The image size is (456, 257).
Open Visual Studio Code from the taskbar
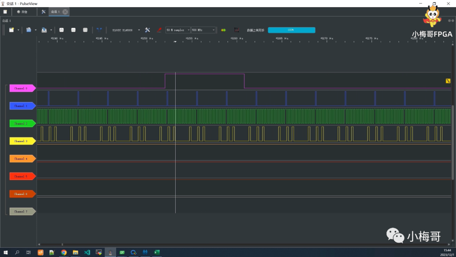(87, 252)
